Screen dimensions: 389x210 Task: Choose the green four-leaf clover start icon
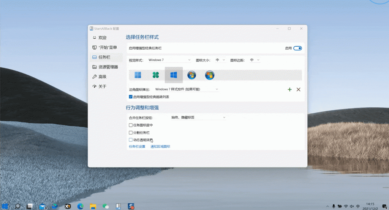click(x=155, y=75)
